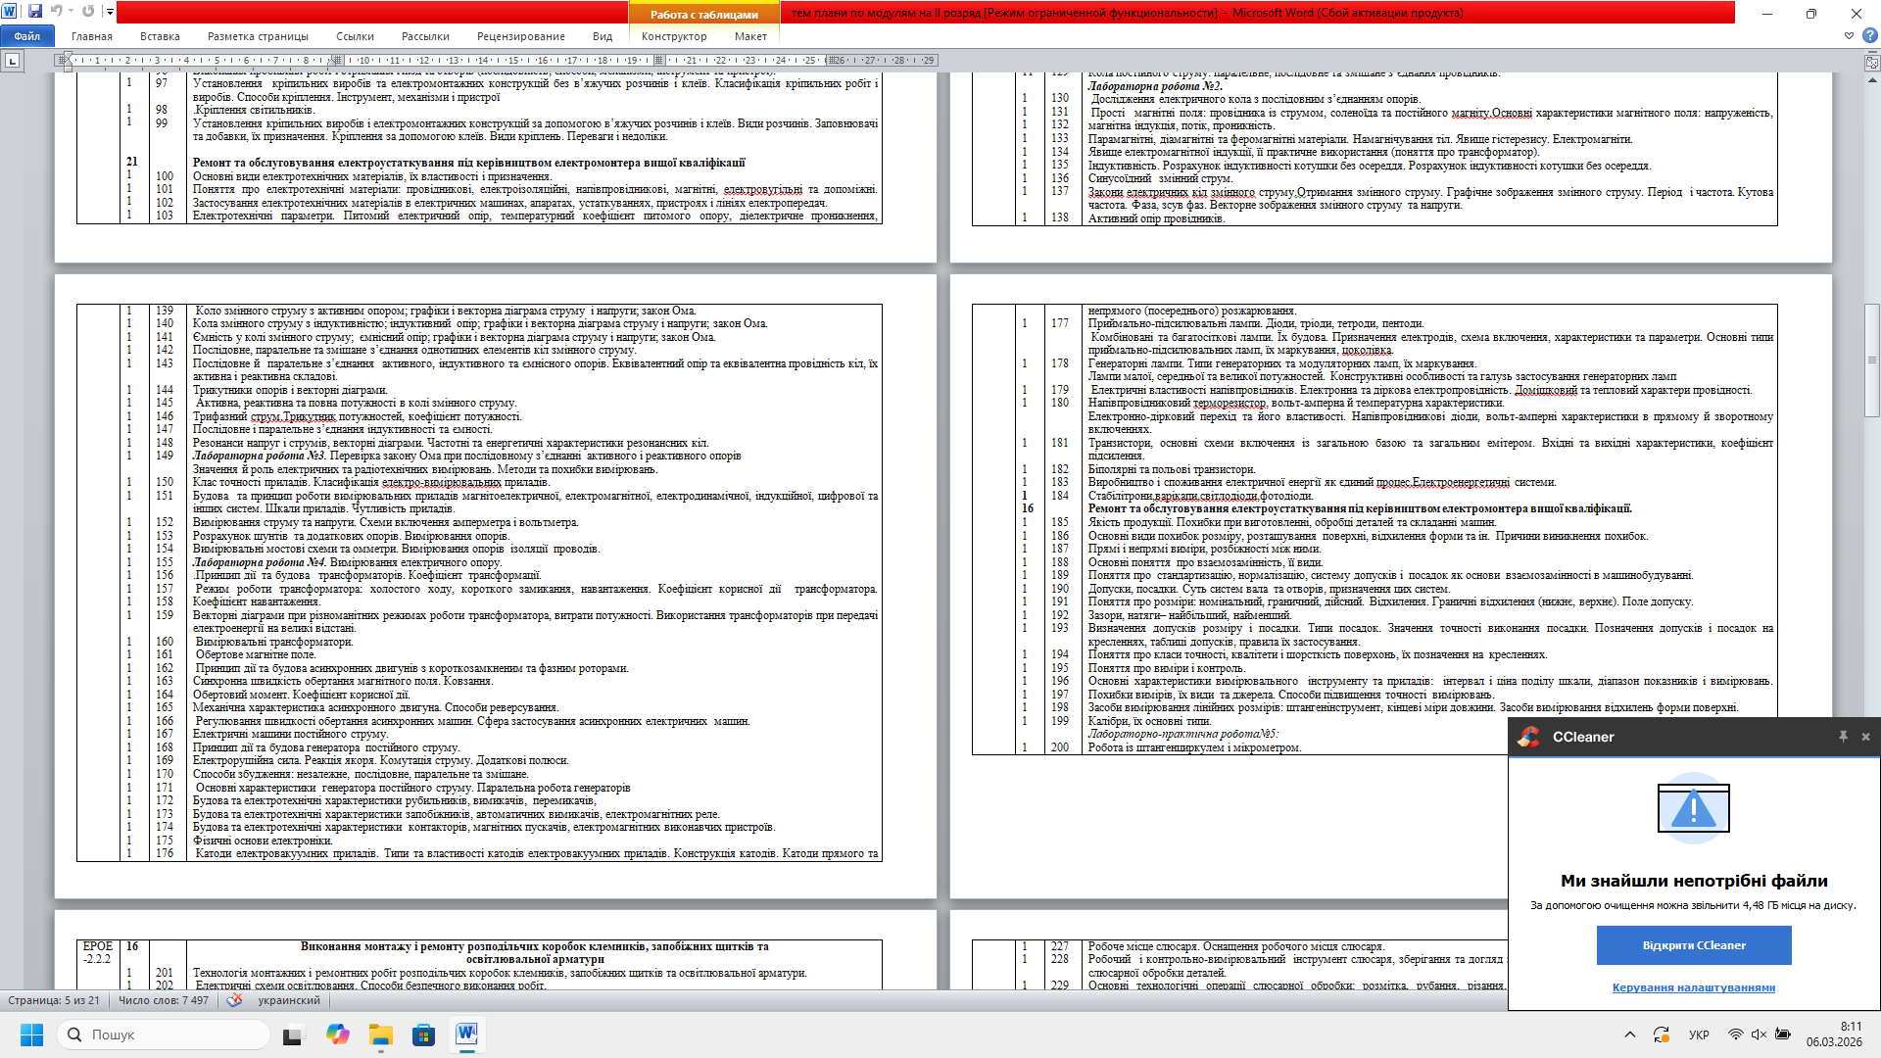
Task: Open File Explorer from the taskbar
Action: [x=380, y=1034]
